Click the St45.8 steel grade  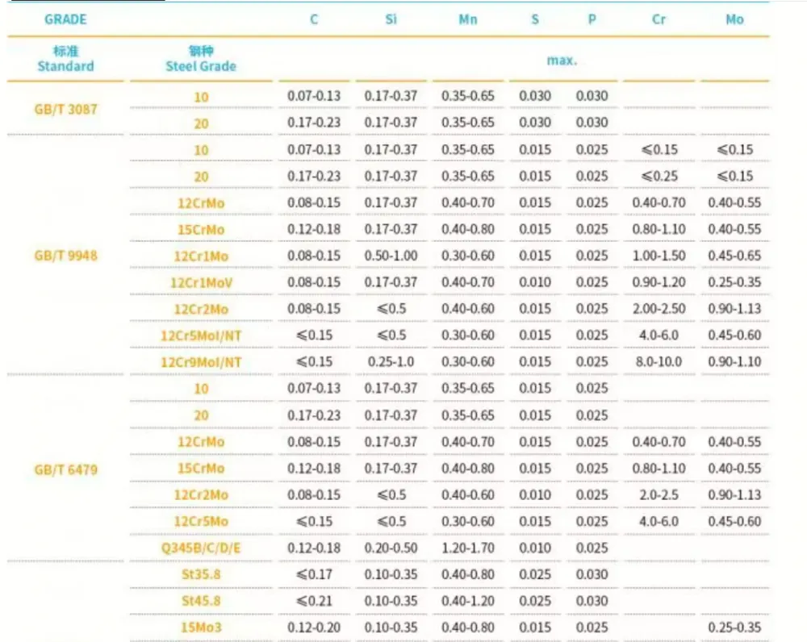pos(201,602)
